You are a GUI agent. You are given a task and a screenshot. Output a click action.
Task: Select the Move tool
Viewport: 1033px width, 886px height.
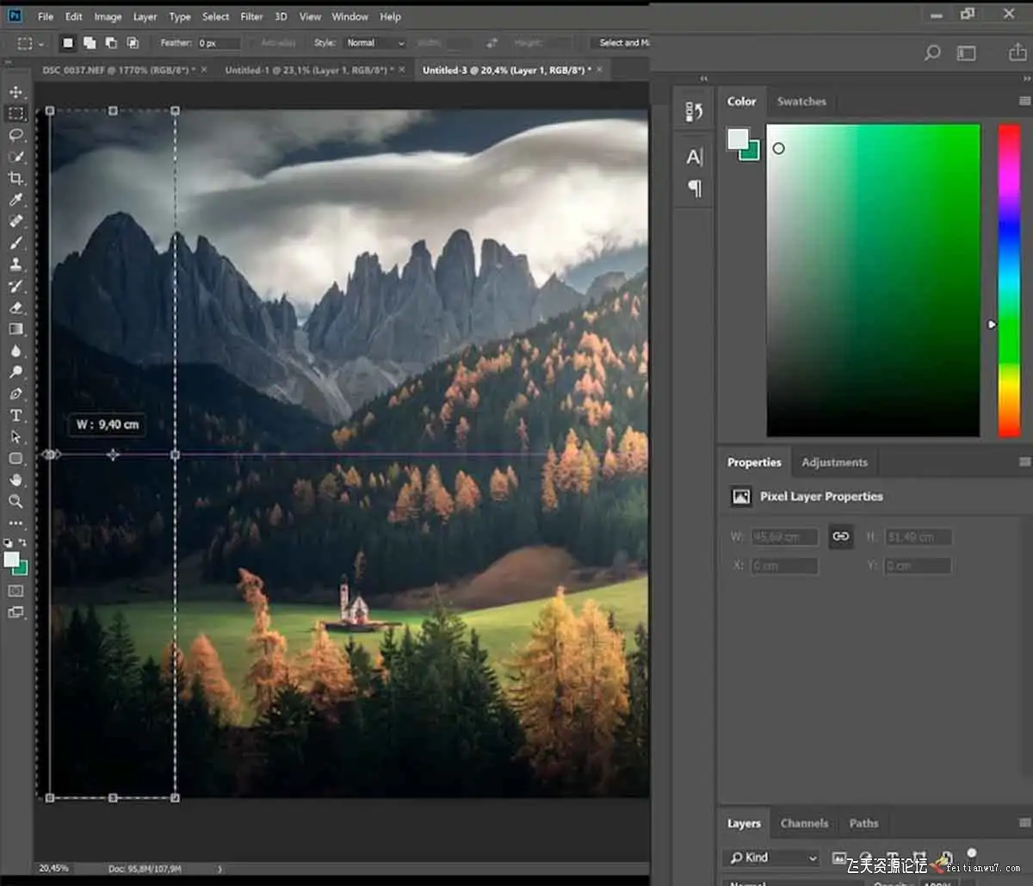pos(15,92)
